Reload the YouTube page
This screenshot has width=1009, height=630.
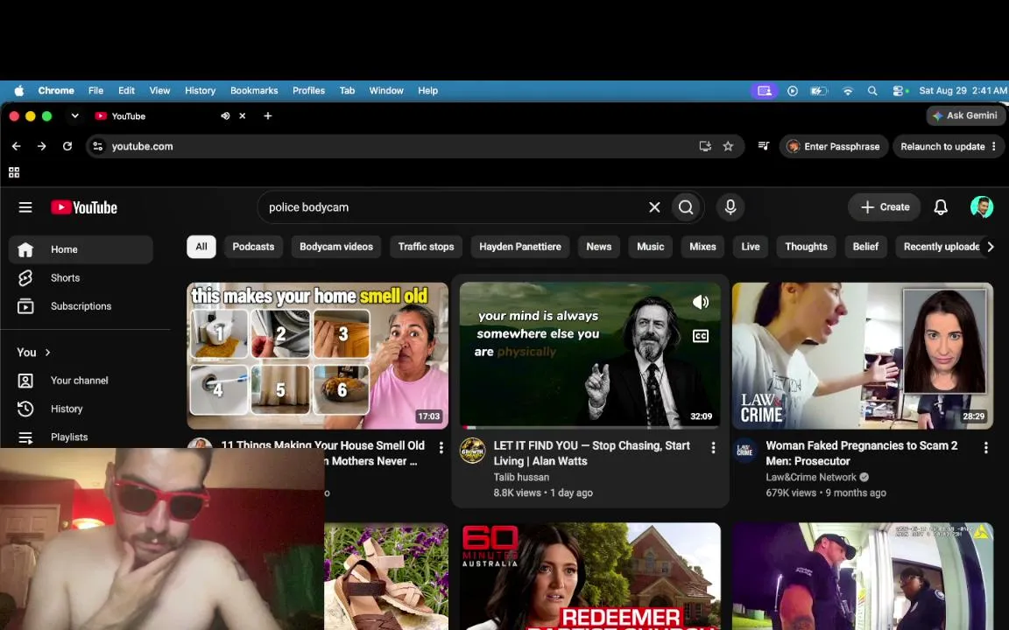[x=67, y=147]
